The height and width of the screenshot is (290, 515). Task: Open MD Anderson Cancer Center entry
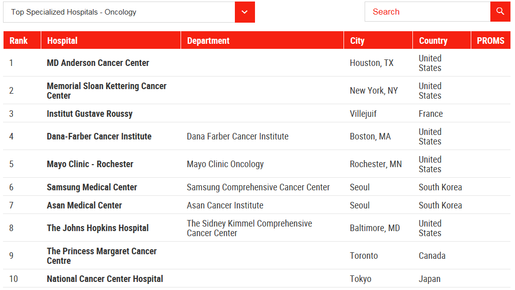(x=98, y=63)
